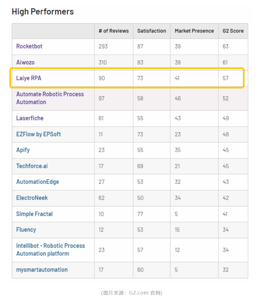Click the High Performers heading
The height and width of the screenshot is (304, 263).
tap(43, 12)
